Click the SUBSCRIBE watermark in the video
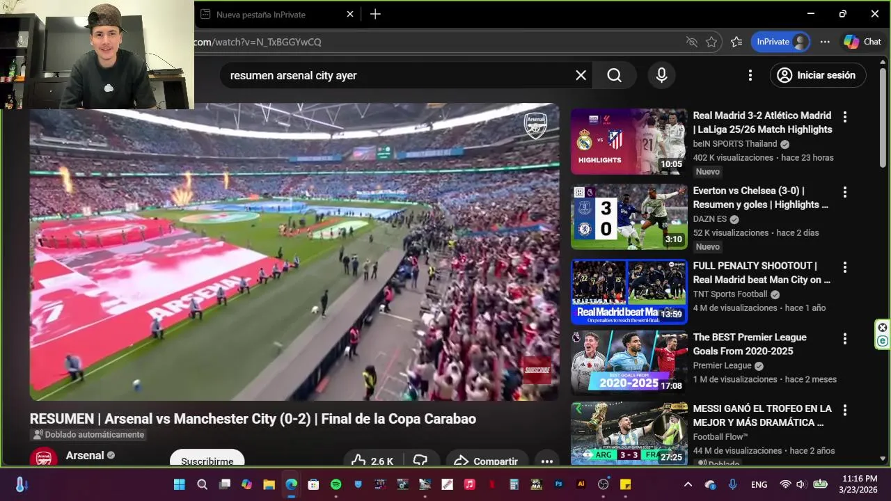 point(537,370)
